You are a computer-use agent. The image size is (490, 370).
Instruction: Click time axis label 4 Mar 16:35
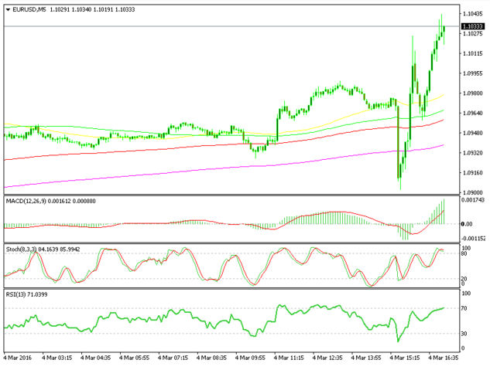click(x=444, y=358)
